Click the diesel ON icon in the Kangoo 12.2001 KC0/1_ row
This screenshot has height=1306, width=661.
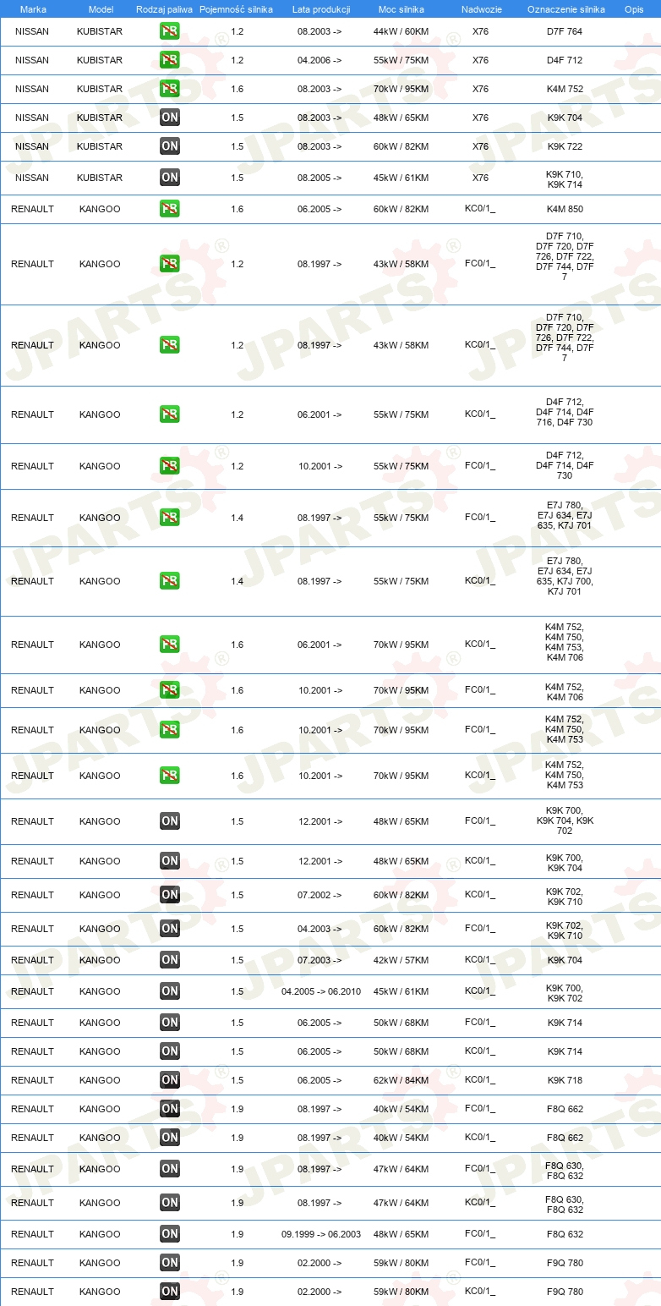[x=170, y=861]
